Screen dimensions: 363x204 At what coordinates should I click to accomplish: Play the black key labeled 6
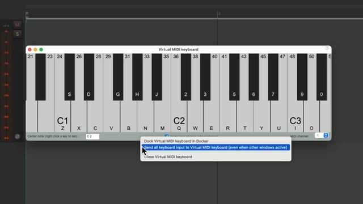(x=254, y=77)
